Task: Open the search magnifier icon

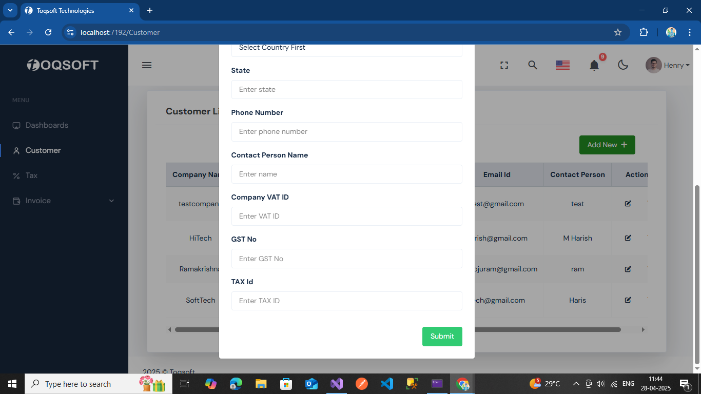Action: point(533,65)
